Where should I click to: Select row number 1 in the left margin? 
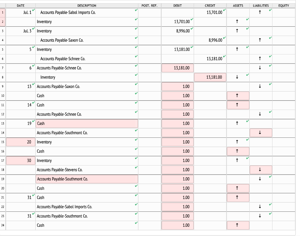pyautogui.click(x=3, y=12)
